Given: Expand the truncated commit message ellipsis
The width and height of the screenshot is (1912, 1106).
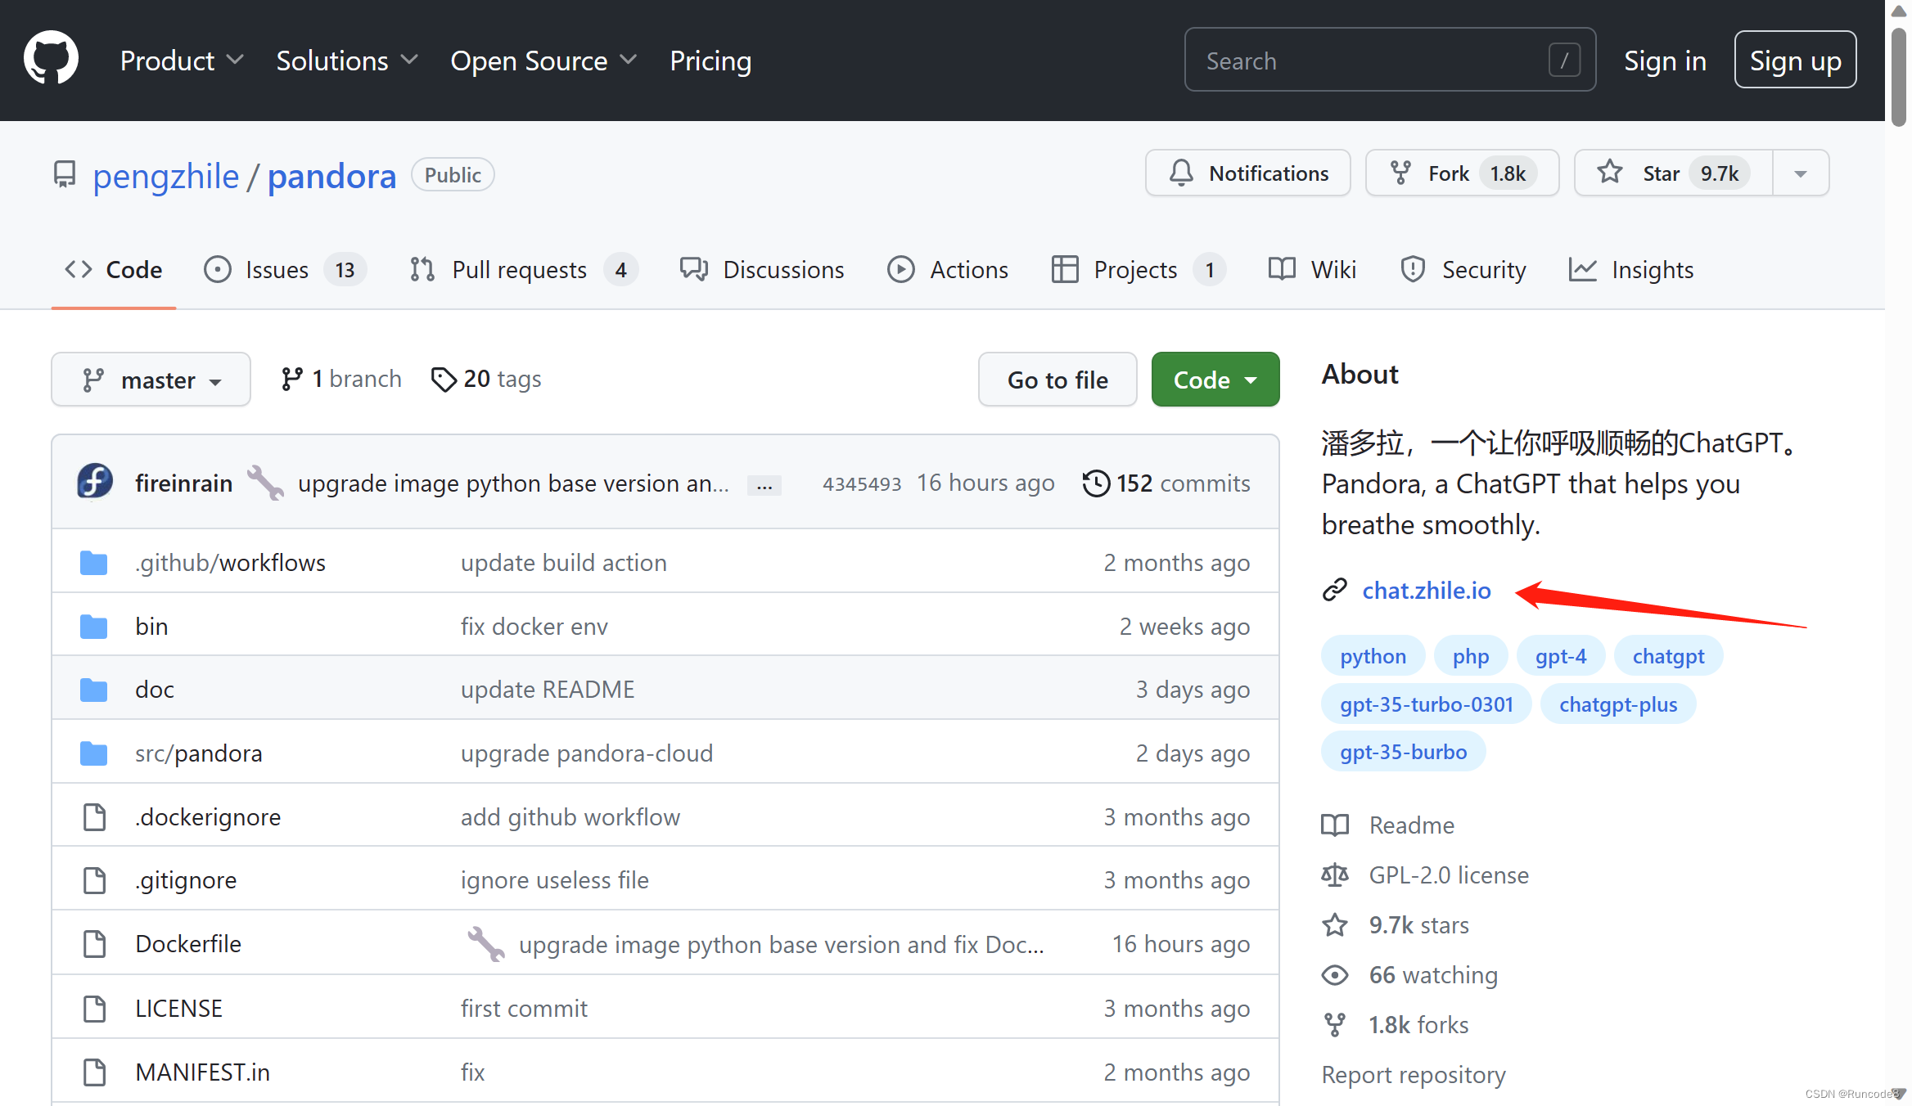Looking at the screenshot, I should click(764, 485).
